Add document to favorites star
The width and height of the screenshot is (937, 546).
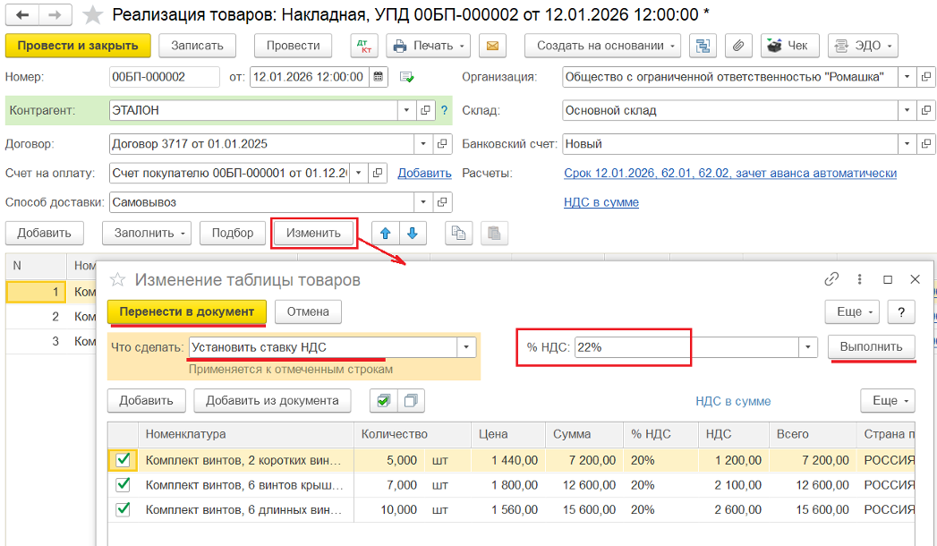91,15
